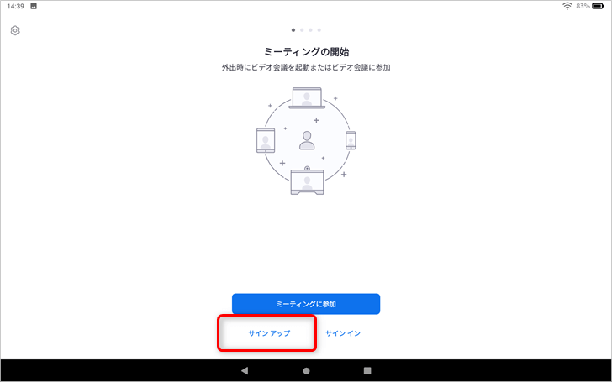612x382 pixels.
Task: Click the conference room monitor icon
Action: [306, 182]
